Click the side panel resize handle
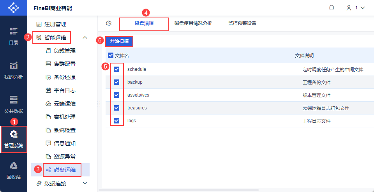374x192 pixels. pos(99,104)
